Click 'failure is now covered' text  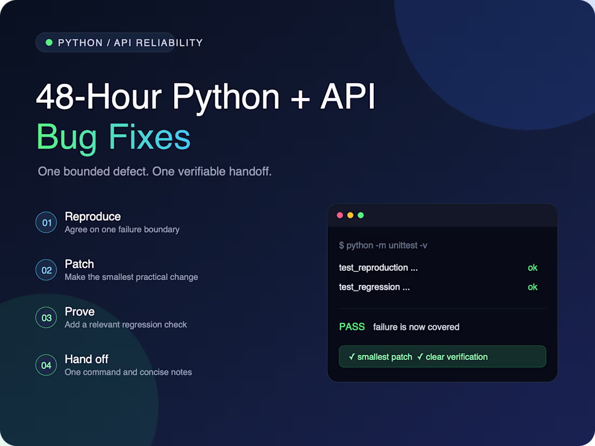click(416, 327)
